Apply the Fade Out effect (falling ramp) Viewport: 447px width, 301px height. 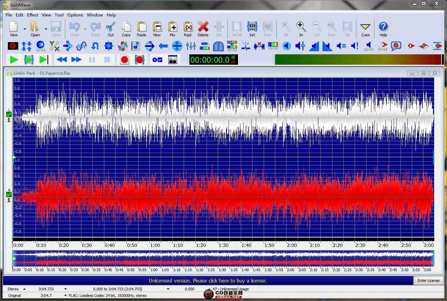pyautogui.click(x=327, y=46)
